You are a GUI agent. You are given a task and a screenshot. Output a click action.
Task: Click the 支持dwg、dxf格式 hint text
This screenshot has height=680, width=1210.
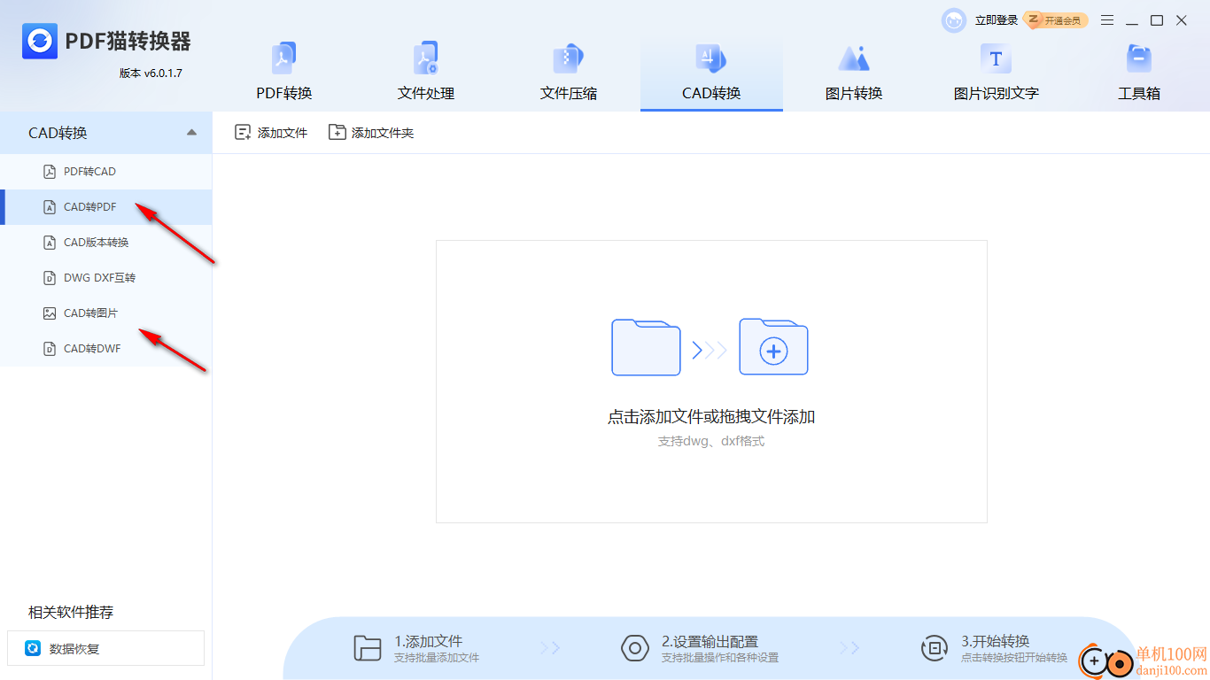[711, 441]
